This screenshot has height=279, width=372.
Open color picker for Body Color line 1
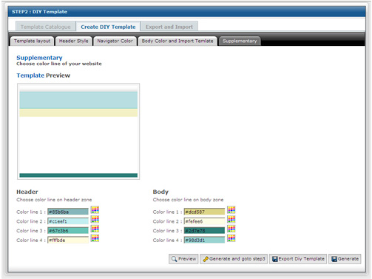point(231,210)
